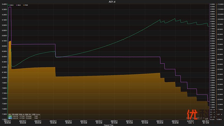This screenshot has height=126, width=224.
Task: Toggle the VBUS series in the legend
Action: click(12, 5)
